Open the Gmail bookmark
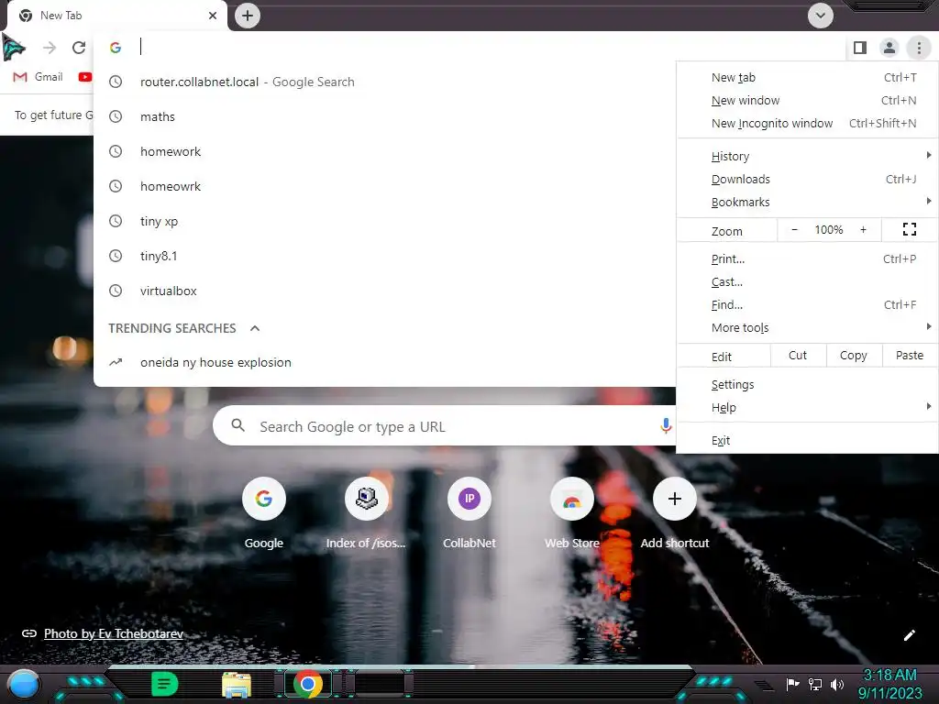This screenshot has height=704, width=939. 39,77
